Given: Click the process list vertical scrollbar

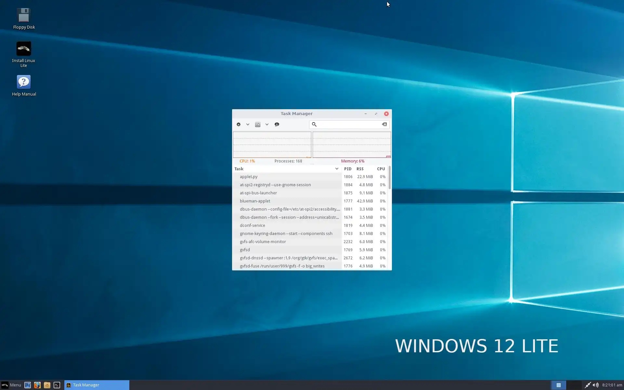Looking at the screenshot, I should (389, 178).
